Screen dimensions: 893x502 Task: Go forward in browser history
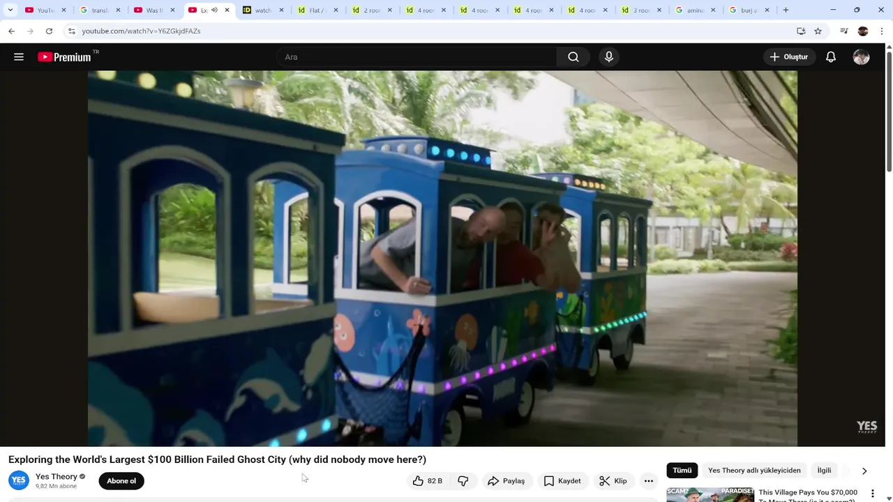tap(30, 31)
